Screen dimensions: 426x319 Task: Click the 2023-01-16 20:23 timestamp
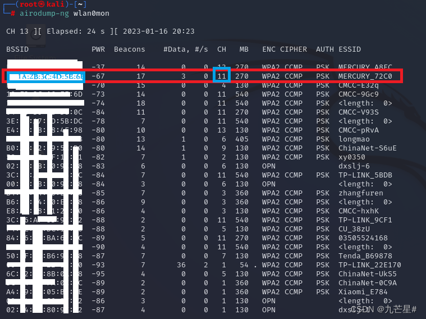pyautogui.click(x=159, y=31)
